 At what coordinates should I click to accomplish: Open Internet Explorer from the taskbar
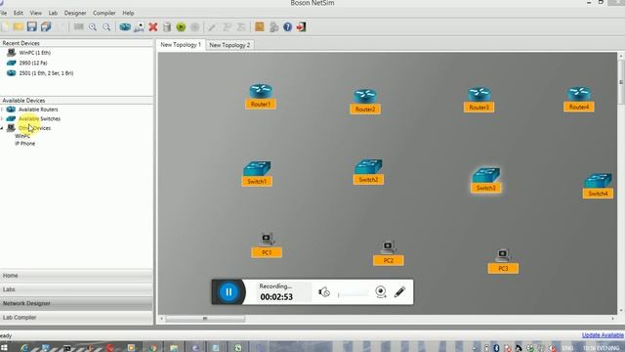(24, 348)
